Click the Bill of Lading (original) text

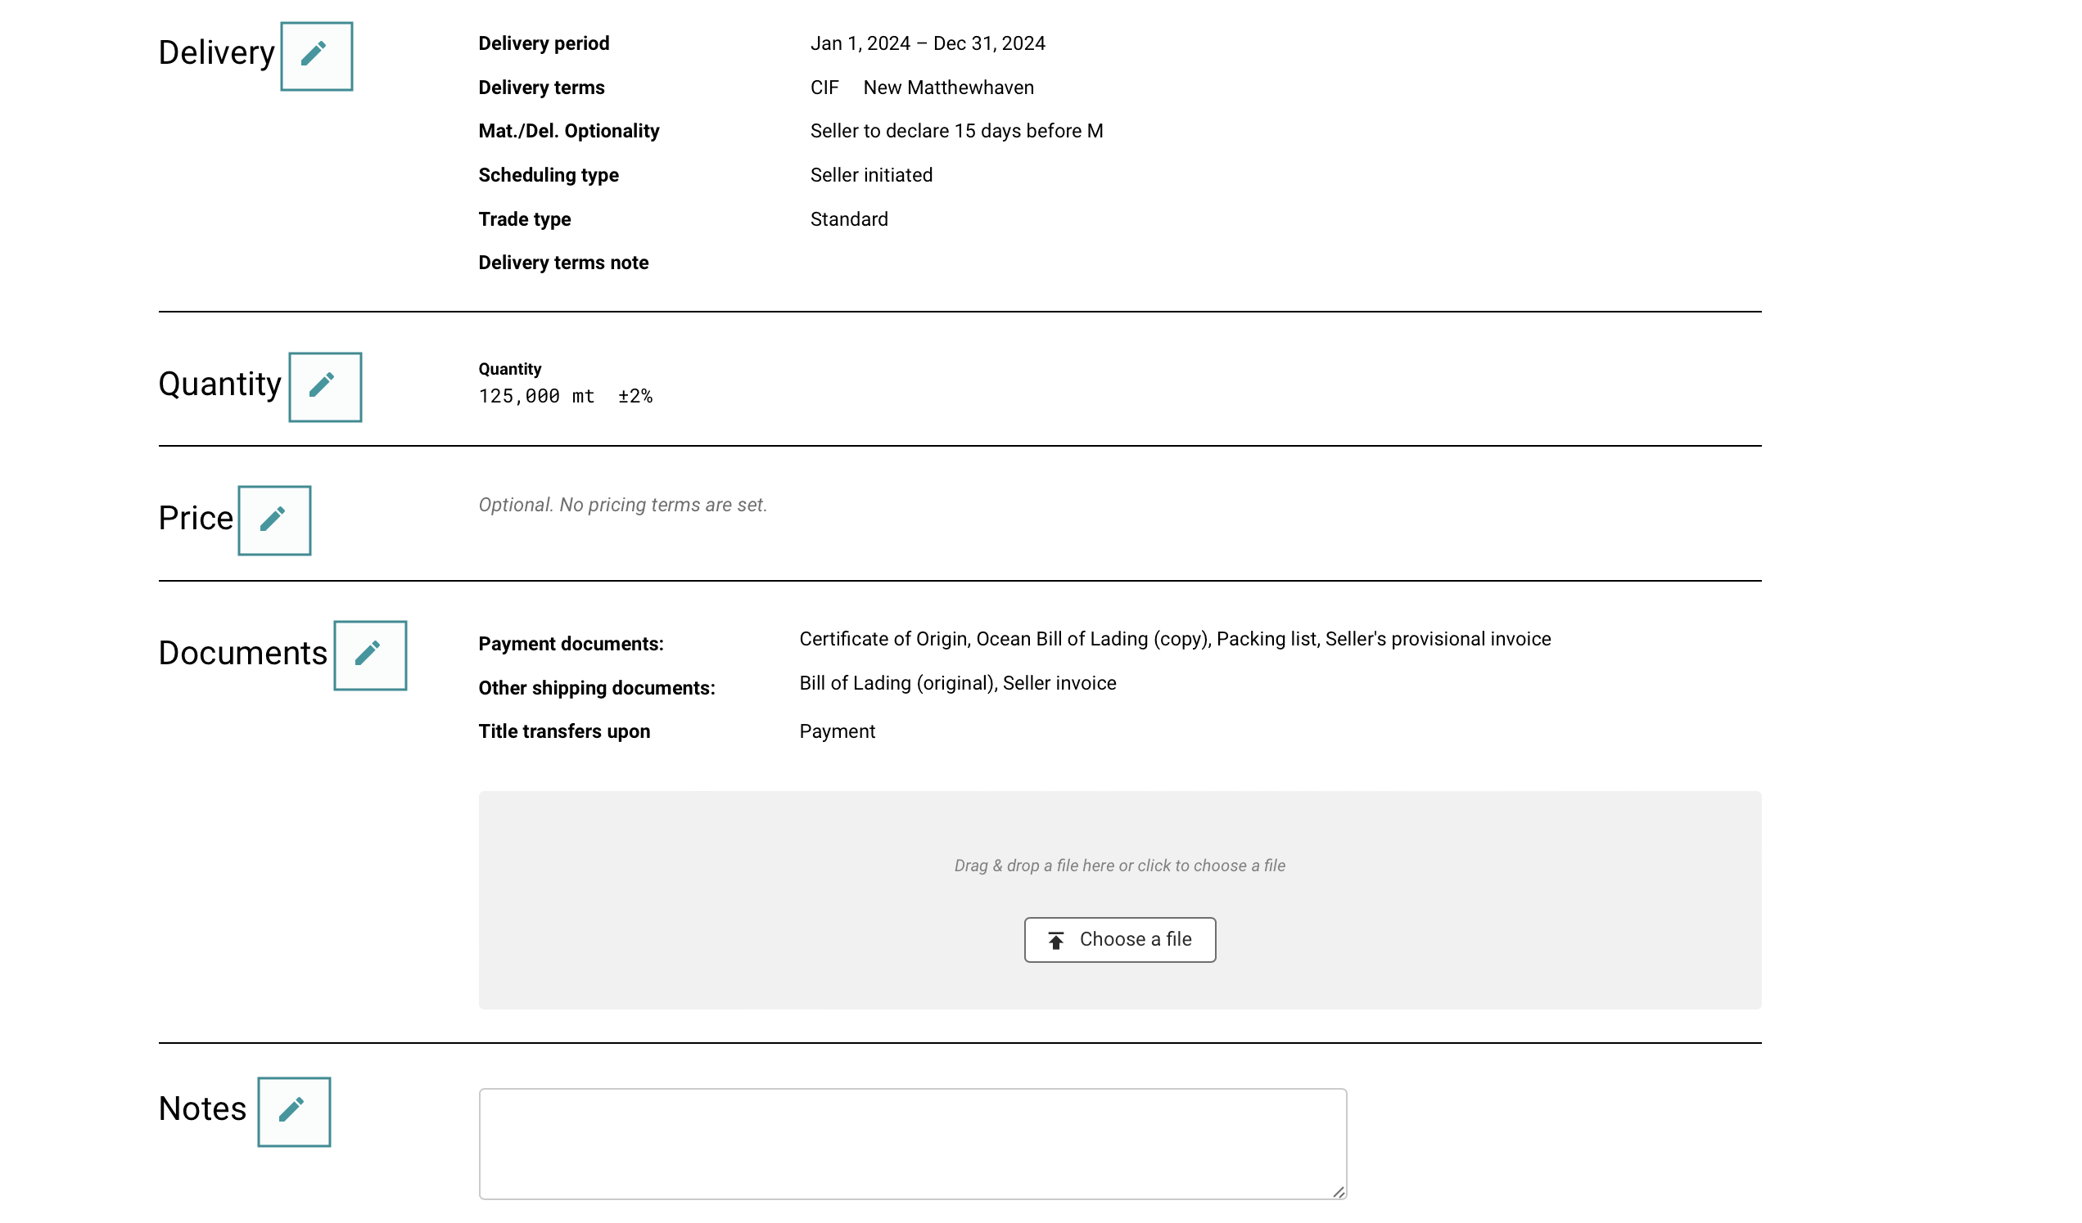click(x=896, y=683)
